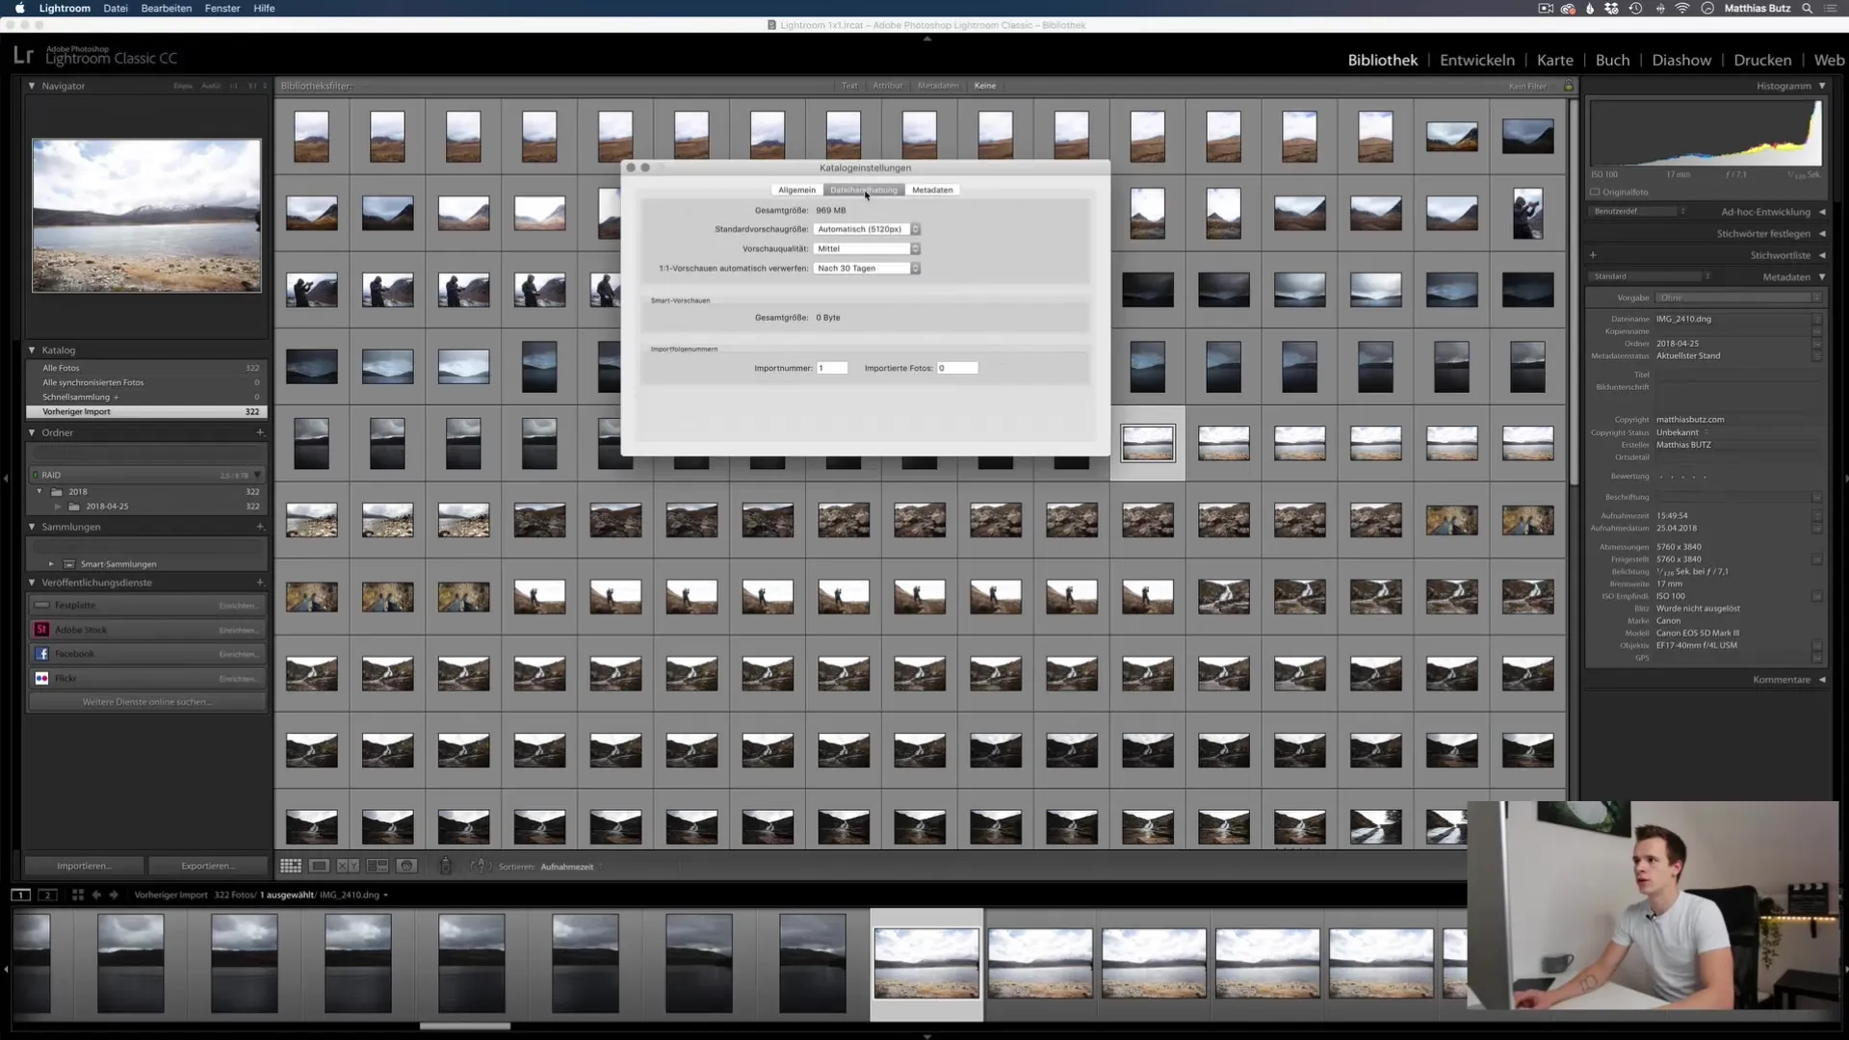Open the Metadaten tab in Katalogeinstellungen
Viewport: 1849px width, 1040px height.
(932, 190)
